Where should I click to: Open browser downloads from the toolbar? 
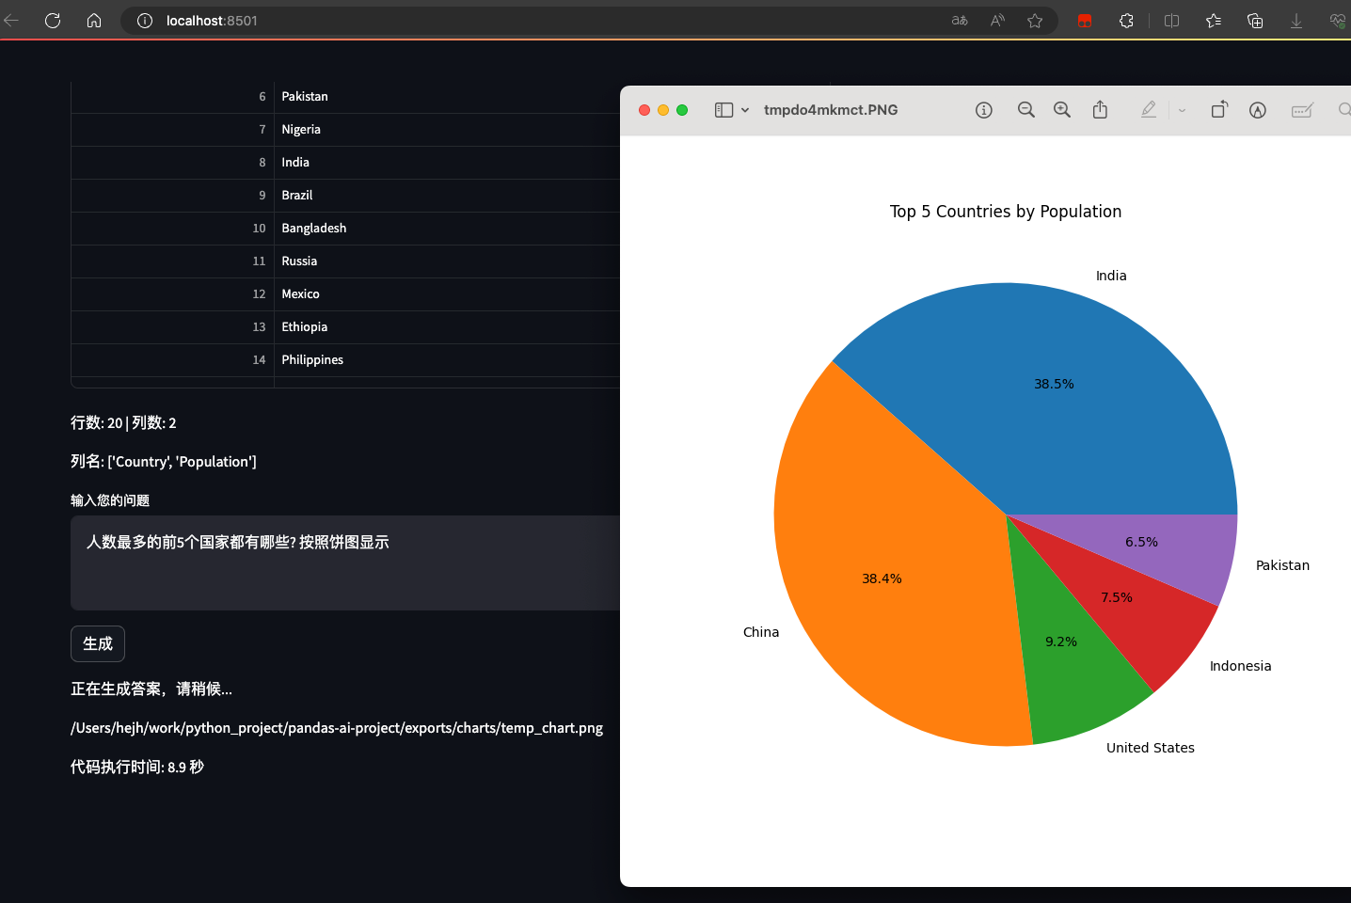[1295, 20]
